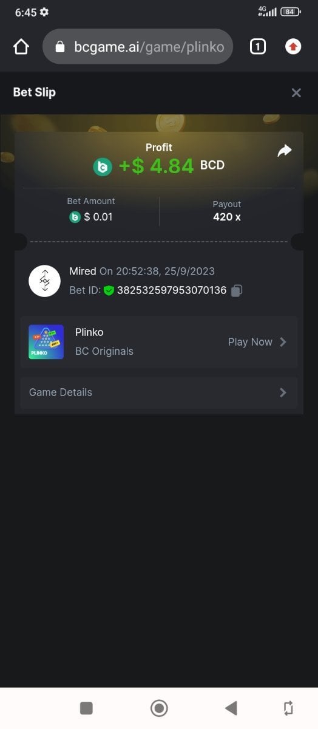Open the tab switcher showing 1 tab
Screen dimensions: 318x729
[258, 47]
